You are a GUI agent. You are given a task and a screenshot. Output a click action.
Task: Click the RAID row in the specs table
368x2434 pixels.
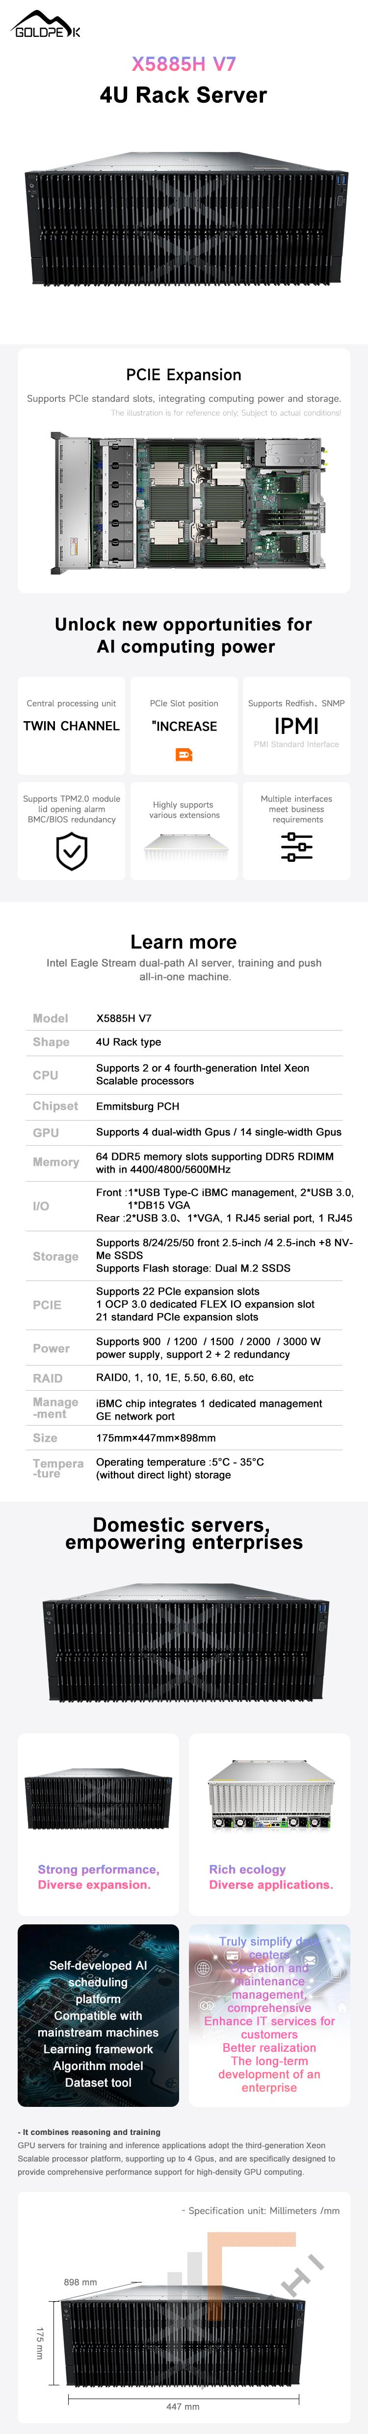click(184, 1378)
